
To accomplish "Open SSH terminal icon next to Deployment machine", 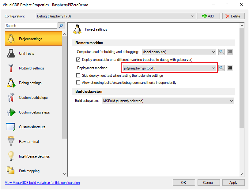I will (230, 68).
